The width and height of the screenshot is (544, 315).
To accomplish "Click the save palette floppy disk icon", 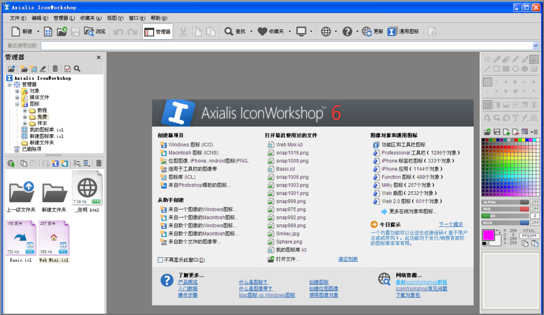I will (x=497, y=132).
